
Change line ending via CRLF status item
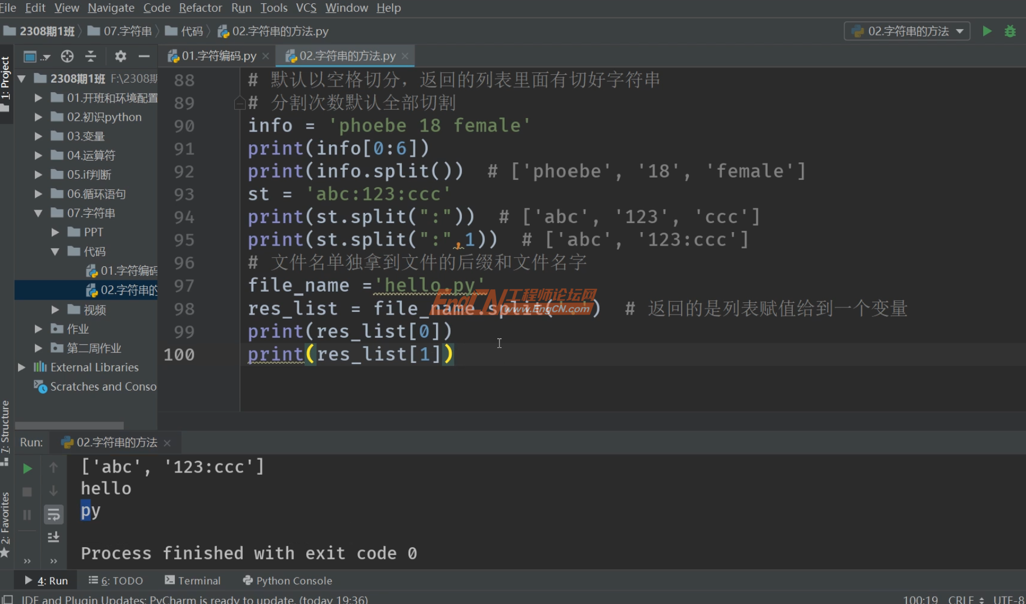(962, 599)
